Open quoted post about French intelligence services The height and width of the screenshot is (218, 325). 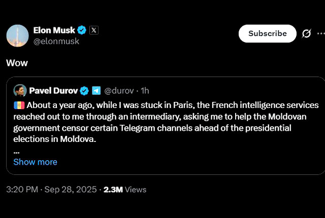[168, 122]
